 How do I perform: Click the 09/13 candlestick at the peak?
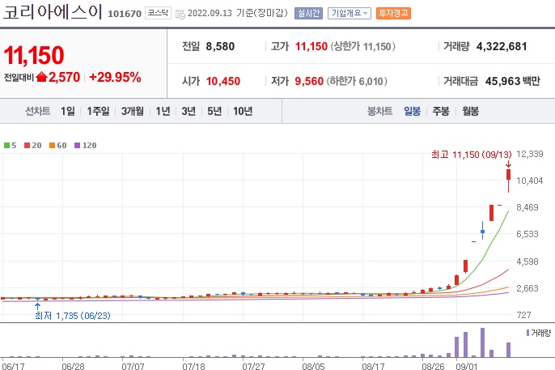pyautogui.click(x=508, y=181)
